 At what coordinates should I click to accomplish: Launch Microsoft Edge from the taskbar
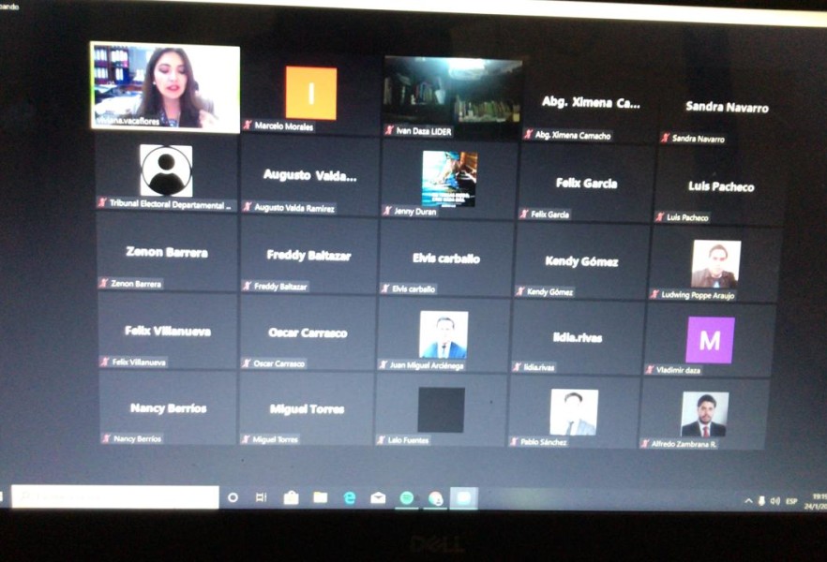point(349,498)
